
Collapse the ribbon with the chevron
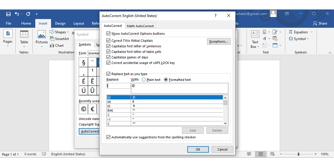click(330, 52)
